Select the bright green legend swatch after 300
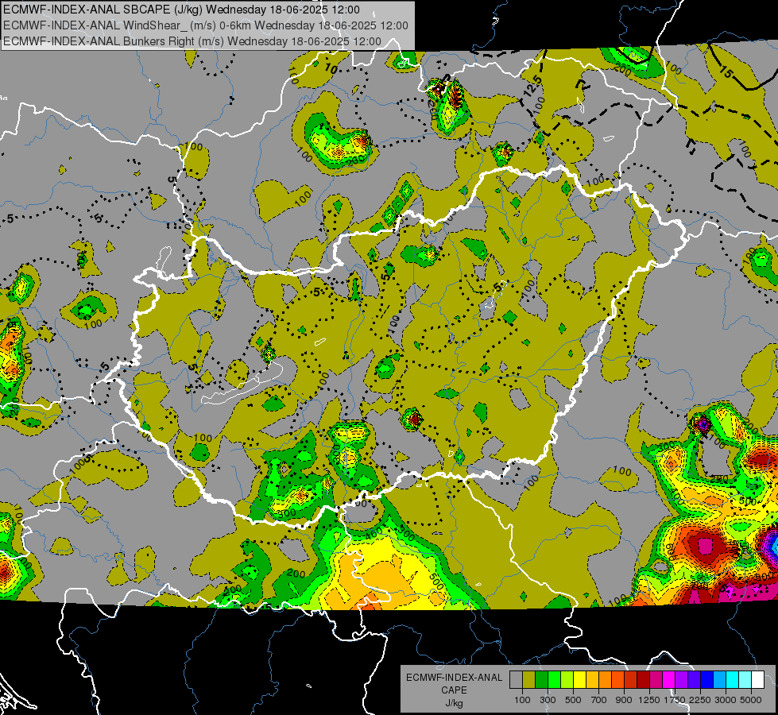This screenshot has height=715, width=778. (x=554, y=679)
